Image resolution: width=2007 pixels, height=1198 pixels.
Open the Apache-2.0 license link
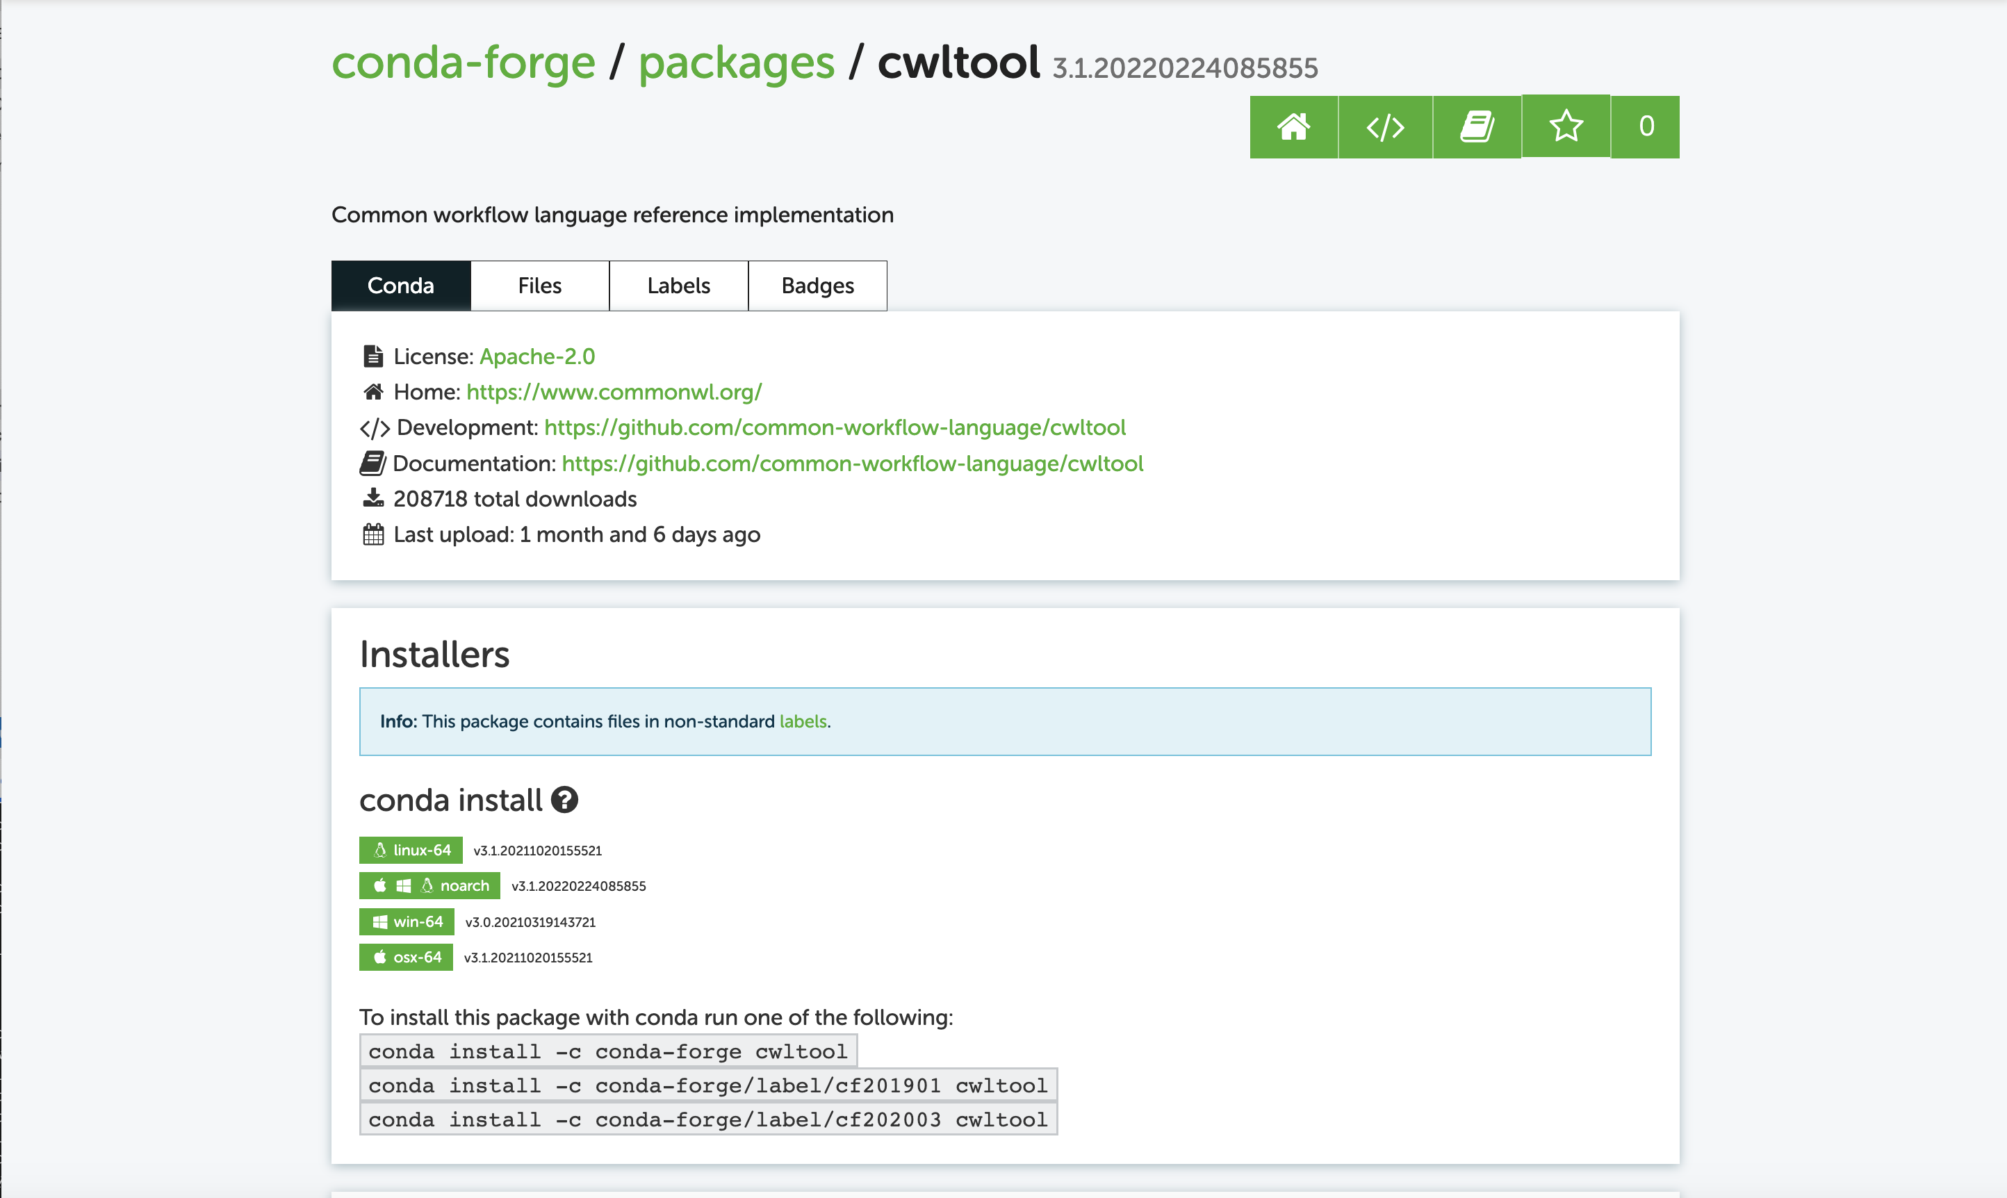pyautogui.click(x=537, y=356)
